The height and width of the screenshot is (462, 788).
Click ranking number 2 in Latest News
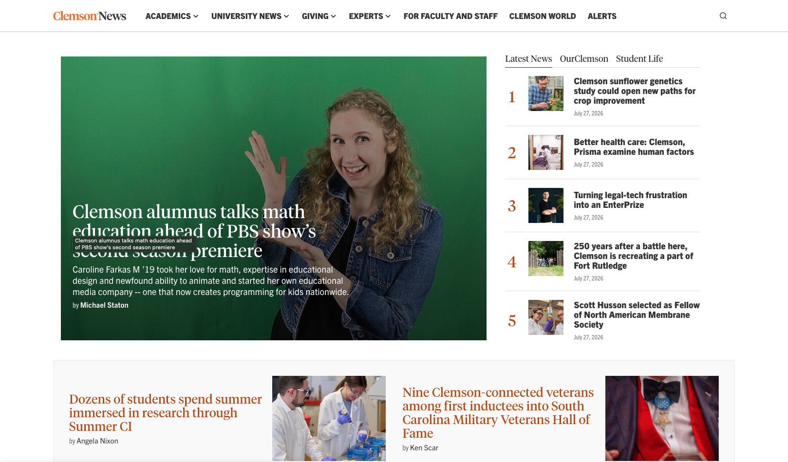pos(512,153)
